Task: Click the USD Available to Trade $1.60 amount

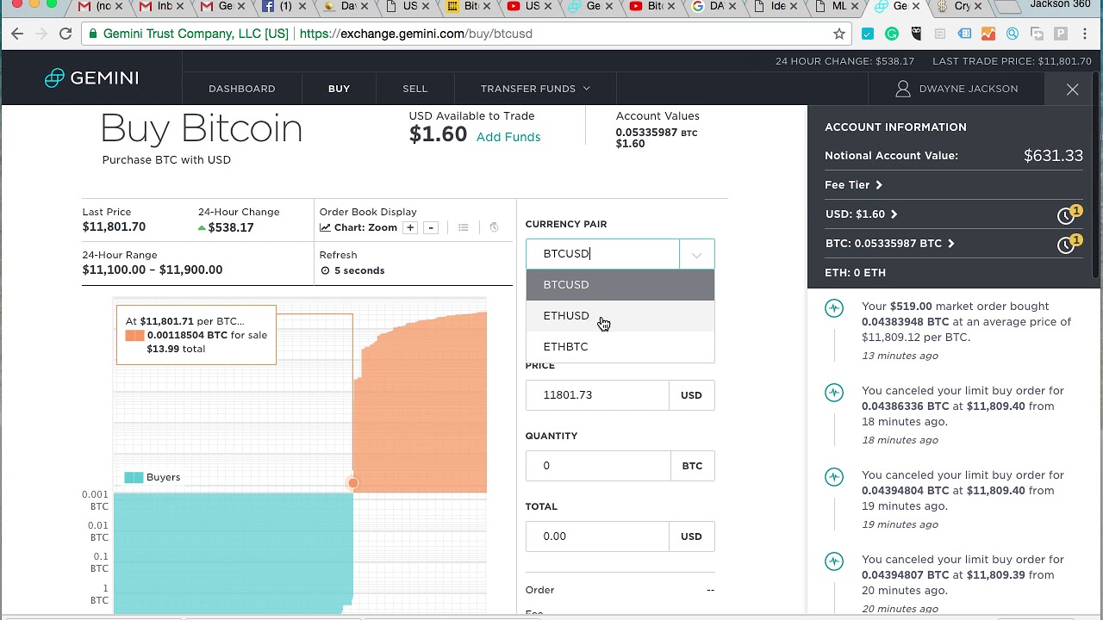Action: 438,134
